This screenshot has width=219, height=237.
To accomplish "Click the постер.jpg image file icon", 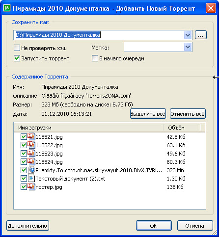I will point(31,187).
